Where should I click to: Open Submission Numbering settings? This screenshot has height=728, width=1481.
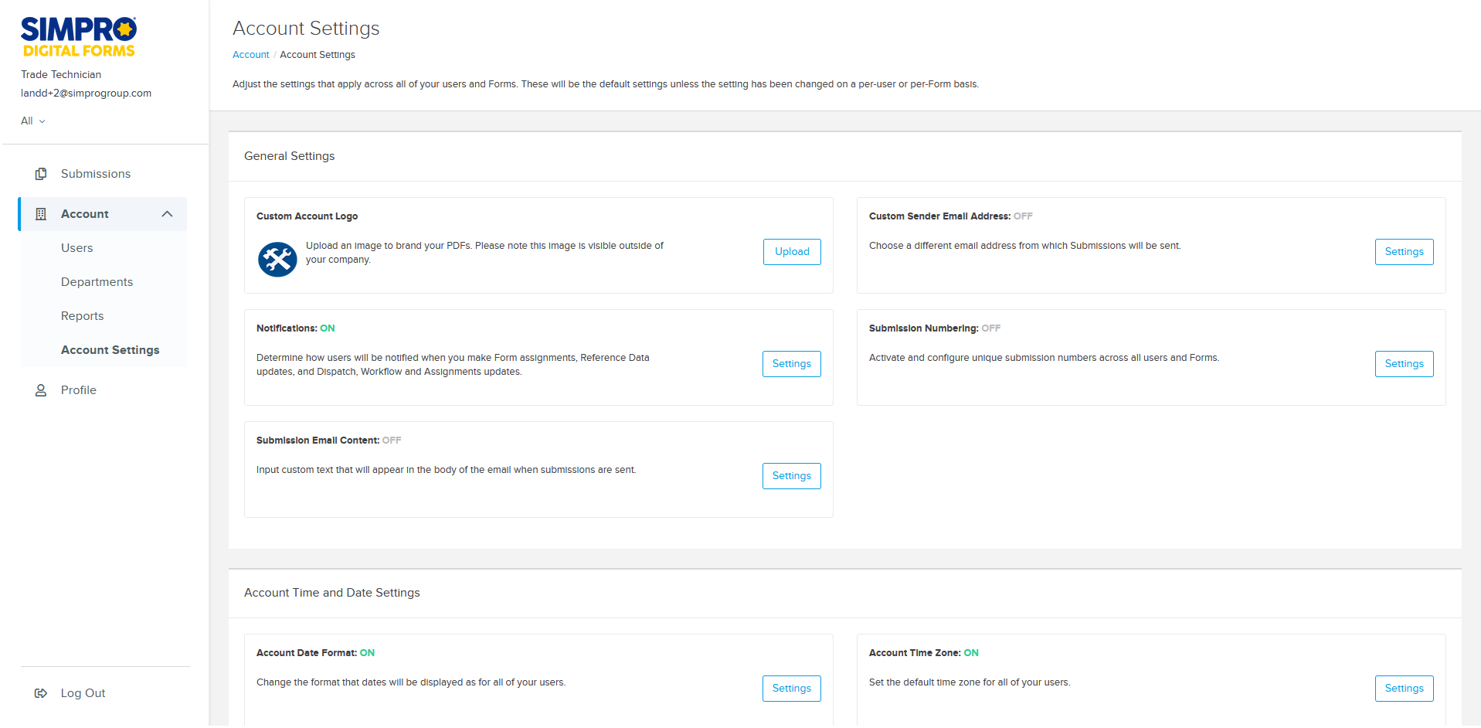(1404, 364)
